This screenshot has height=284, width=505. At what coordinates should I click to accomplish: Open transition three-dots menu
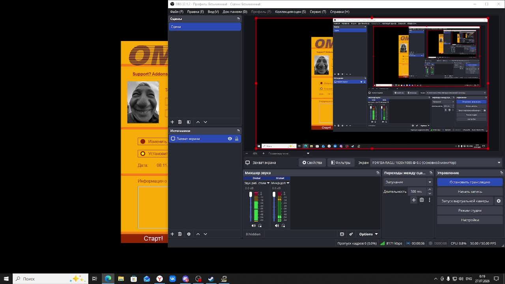(x=429, y=200)
